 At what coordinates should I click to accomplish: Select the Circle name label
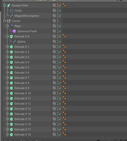coord(18,11)
